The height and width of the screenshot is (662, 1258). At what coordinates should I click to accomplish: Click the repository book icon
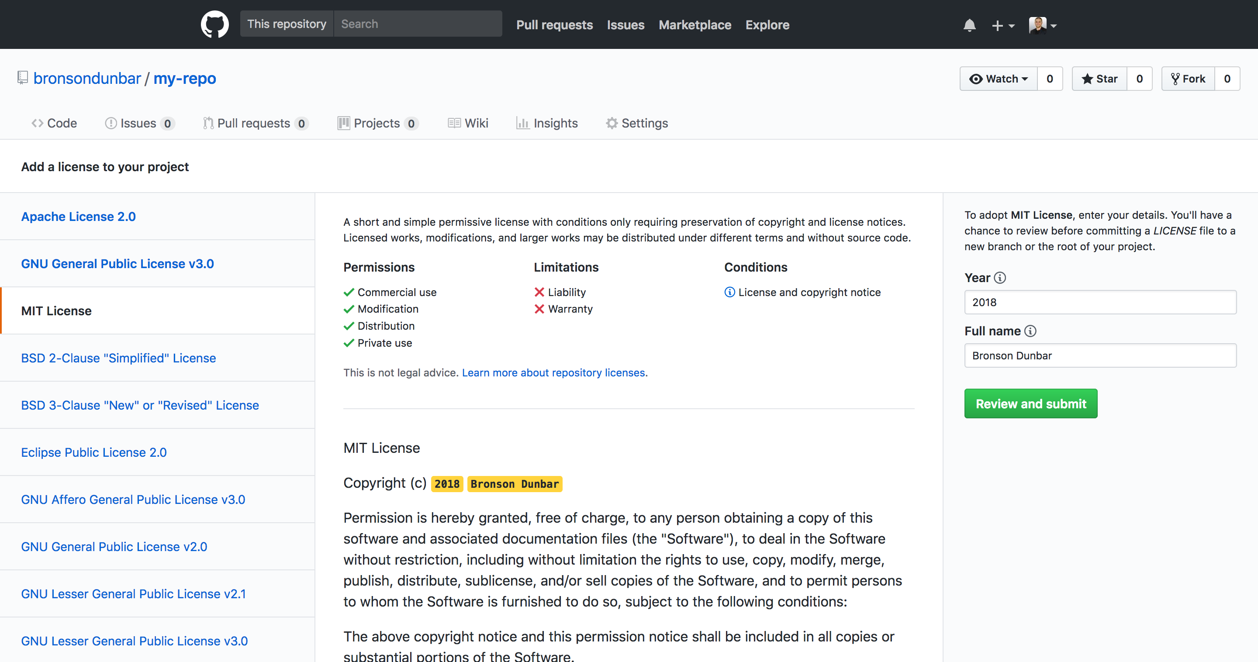click(x=22, y=78)
